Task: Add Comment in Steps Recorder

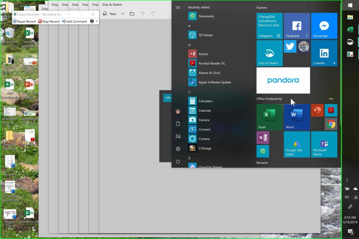Action: [74, 21]
